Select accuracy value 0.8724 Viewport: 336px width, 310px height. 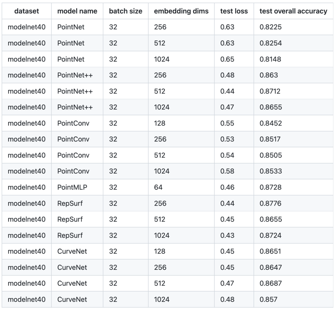point(270,235)
